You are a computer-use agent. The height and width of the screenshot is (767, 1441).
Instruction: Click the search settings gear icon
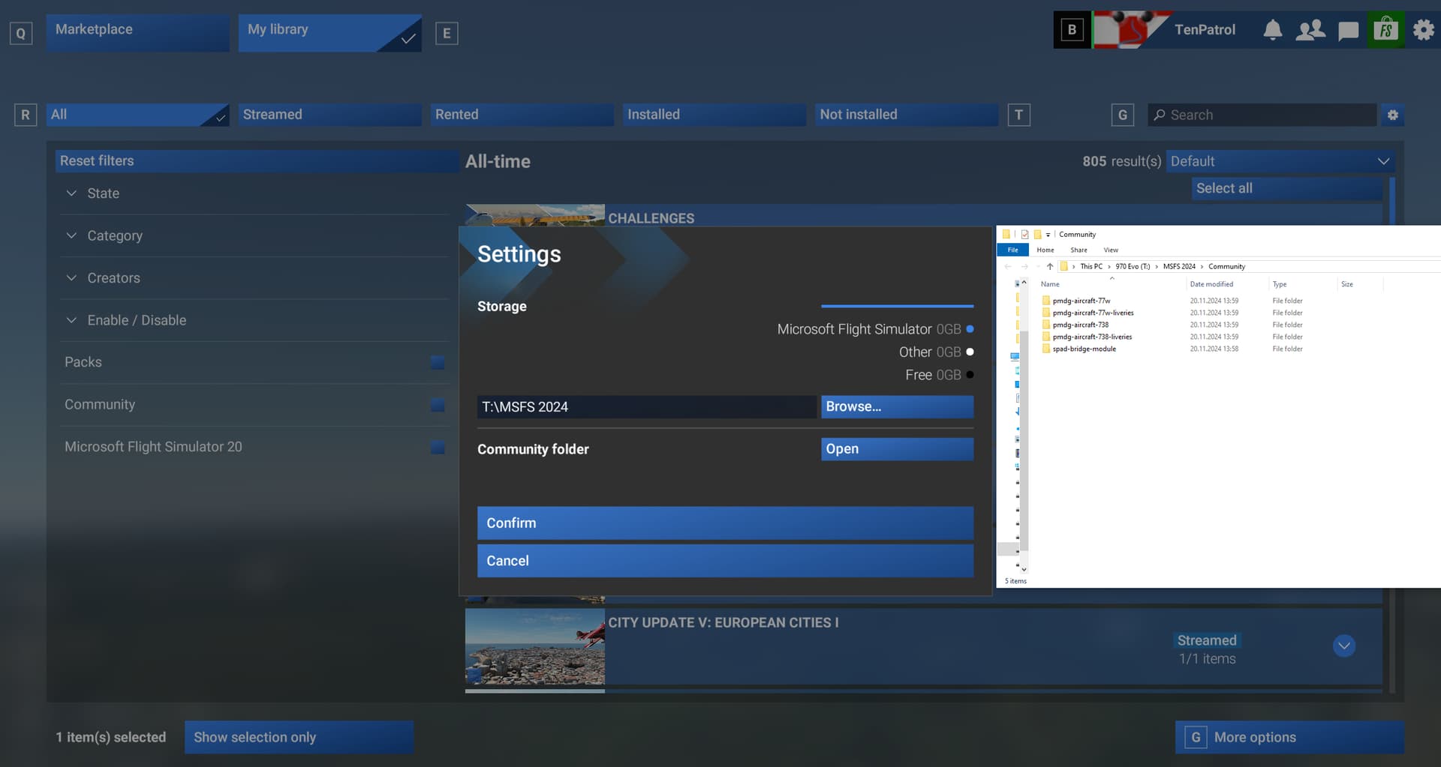pyautogui.click(x=1392, y=115)
